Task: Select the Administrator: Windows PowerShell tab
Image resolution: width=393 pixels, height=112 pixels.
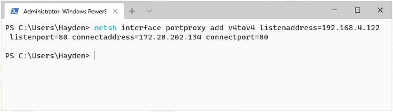Action: tap(64, 11)
